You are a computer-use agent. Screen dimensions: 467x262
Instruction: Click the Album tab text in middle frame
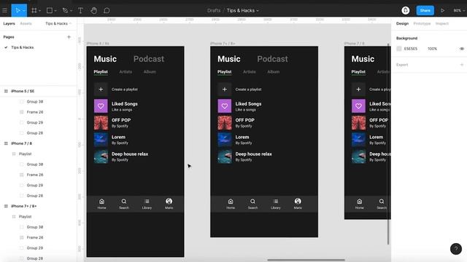[x=273, y=72]
